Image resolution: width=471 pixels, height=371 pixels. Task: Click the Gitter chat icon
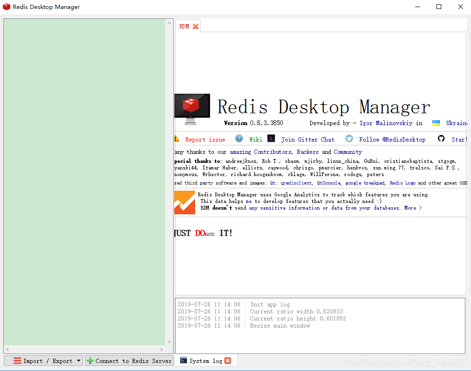point(271,138)
